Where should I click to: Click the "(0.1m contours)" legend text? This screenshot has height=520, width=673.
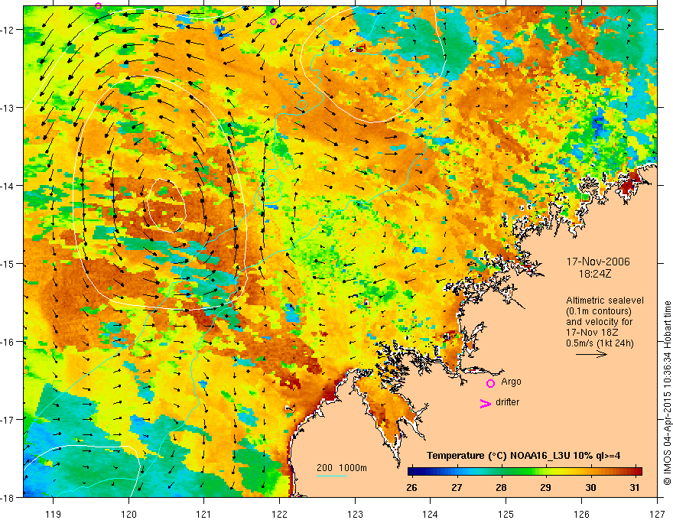coord(599,311)
